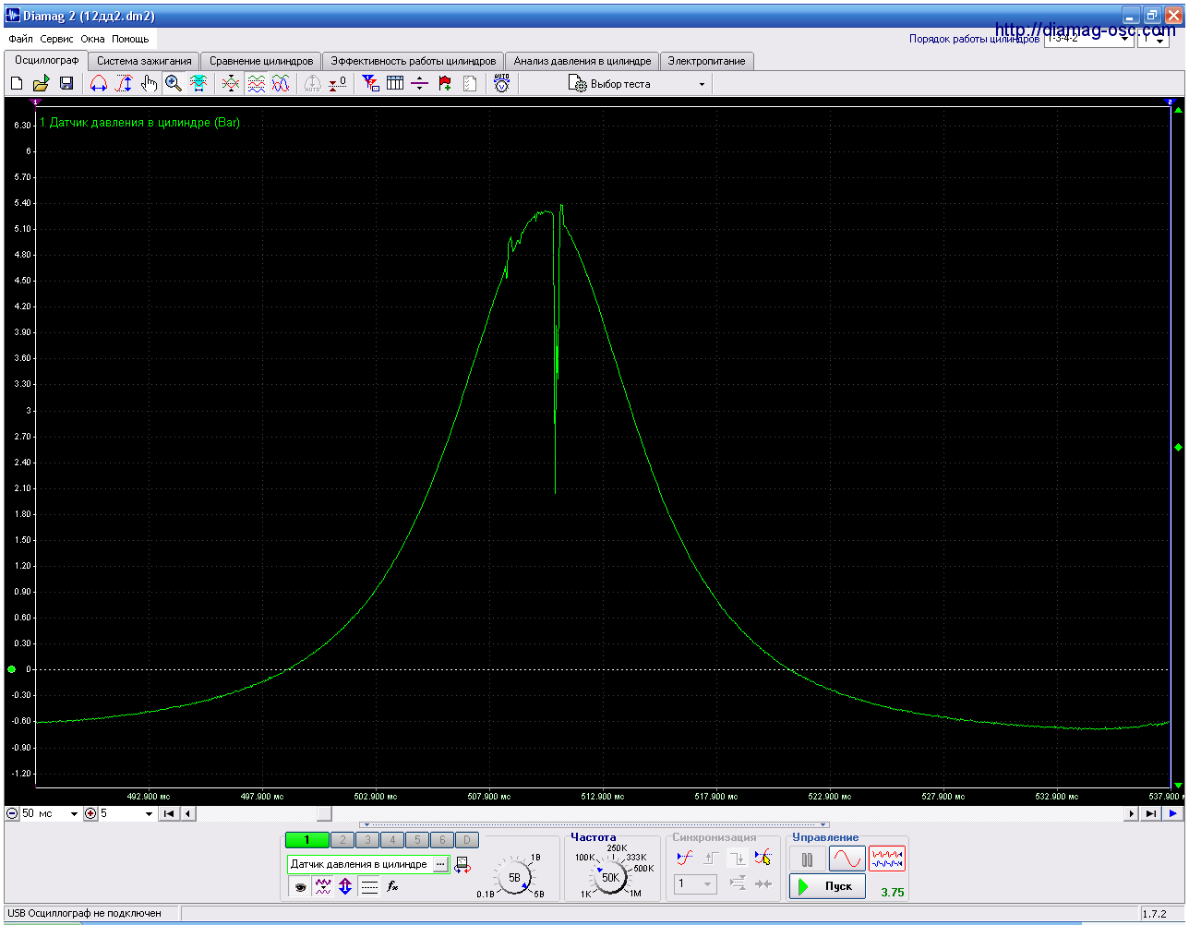Click the AUTO voltmeter icon
The image size is (1189, 925).
click(x=501, y=84)
